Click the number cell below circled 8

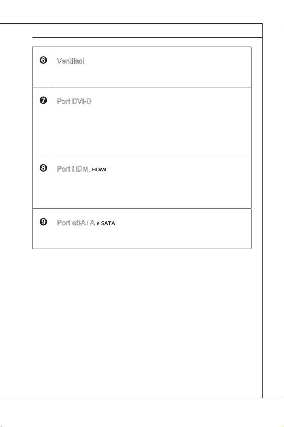click(x=43, y=190)
